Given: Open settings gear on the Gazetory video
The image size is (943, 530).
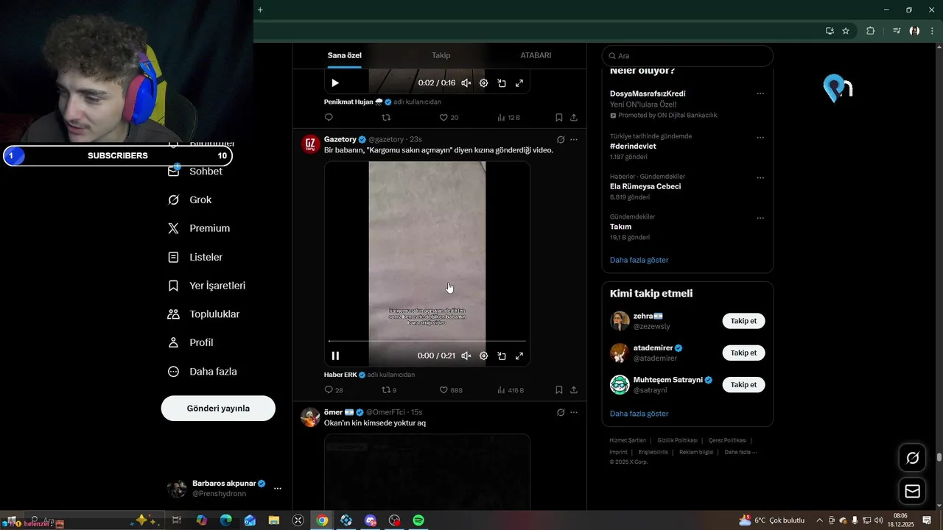Looking at the screenshot, I should 484,356.
